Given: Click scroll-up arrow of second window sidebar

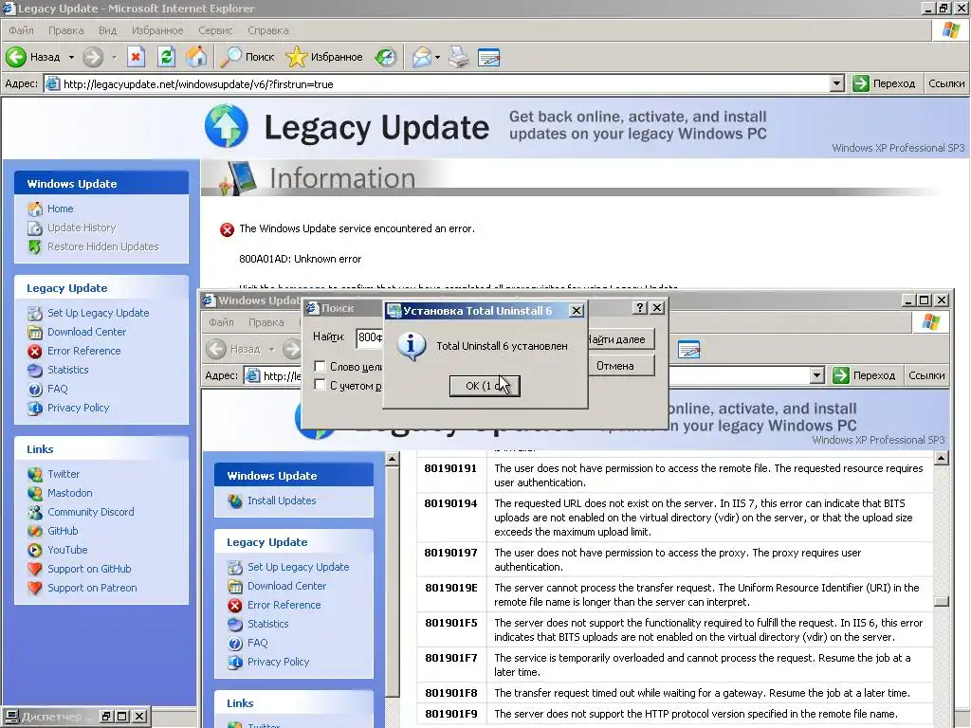Looking at the screenshot, I should (x=392, y=460).
